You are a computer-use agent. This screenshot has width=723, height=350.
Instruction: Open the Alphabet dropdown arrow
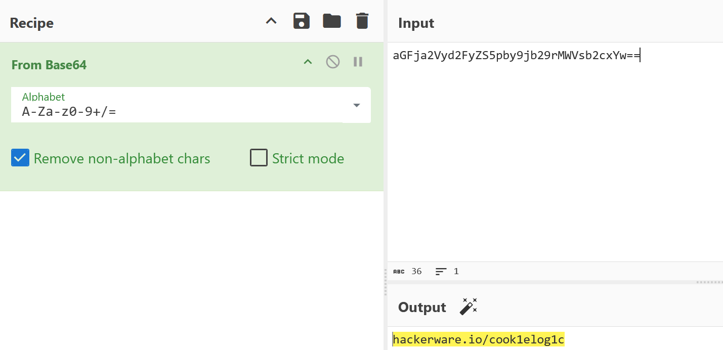pos(357,105)
